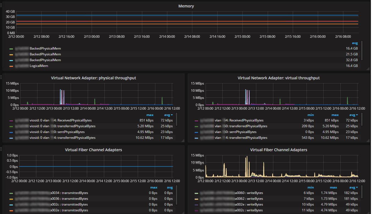372x214 pixels.
Task: Click the orange color swatch for LogicalMem
Action: tap(11, 66)
